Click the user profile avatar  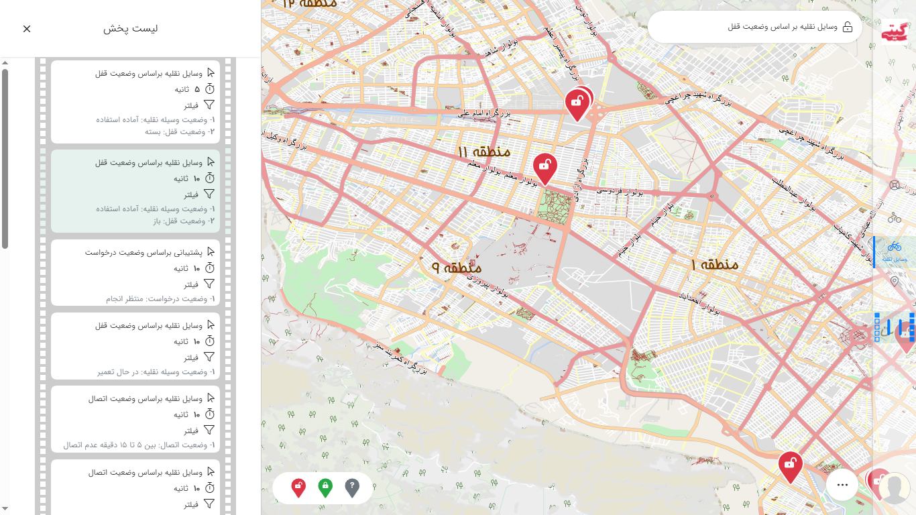894,488
